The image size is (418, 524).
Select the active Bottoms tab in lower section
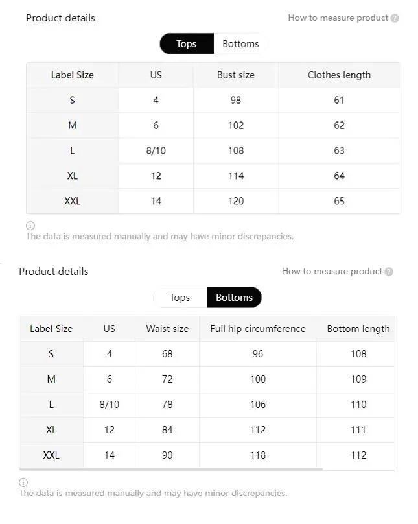coord(234,298)
